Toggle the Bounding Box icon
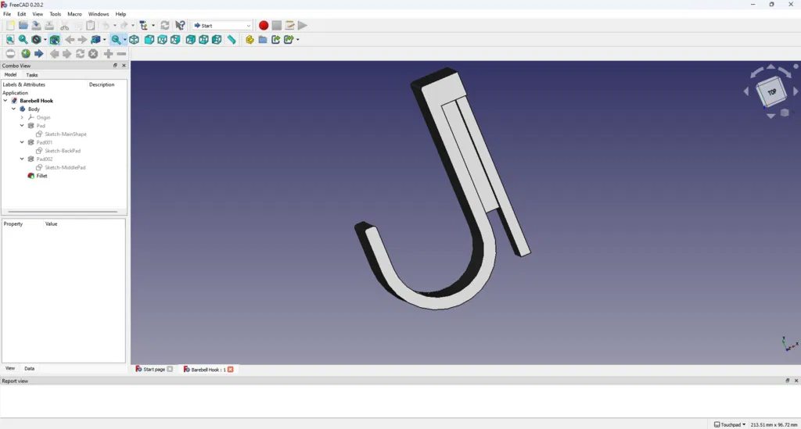The width and height of the screenshot is (801, 429). click(55, 40)
